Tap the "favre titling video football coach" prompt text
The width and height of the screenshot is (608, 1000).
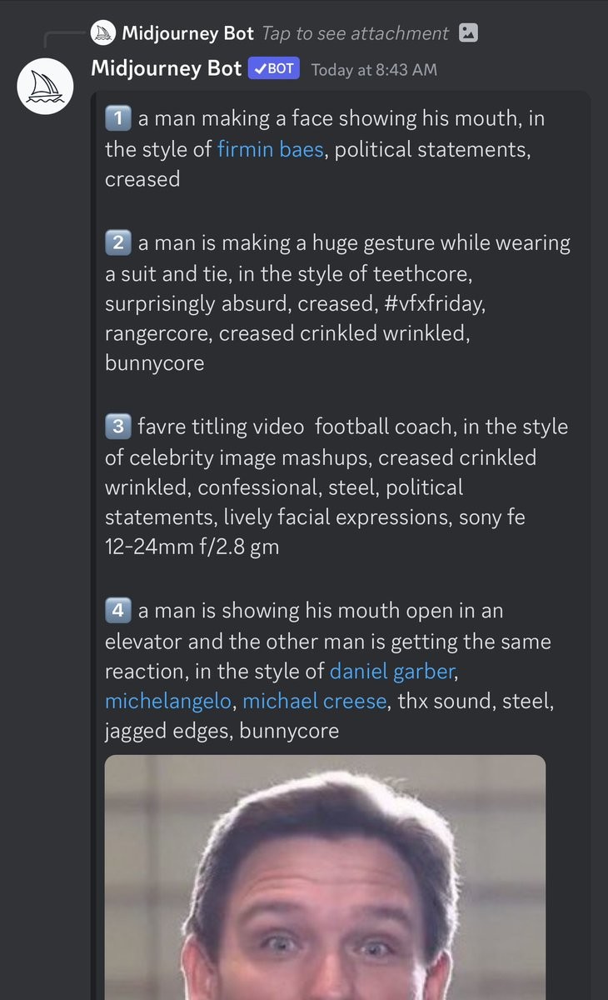(336, 487)
